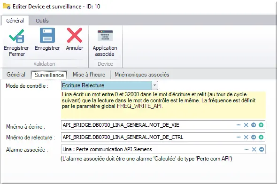Click the red Annuler cross icon
The width and height of the screenshot is (277, 184).
75,35
